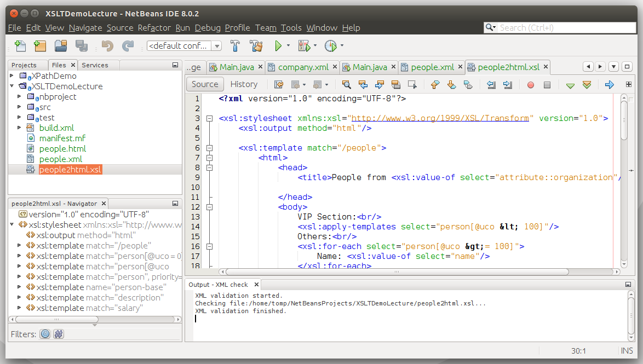Open the Run Project dropdown arrow
The height and width of the screenshot is (364, 643).
(288, 45)
